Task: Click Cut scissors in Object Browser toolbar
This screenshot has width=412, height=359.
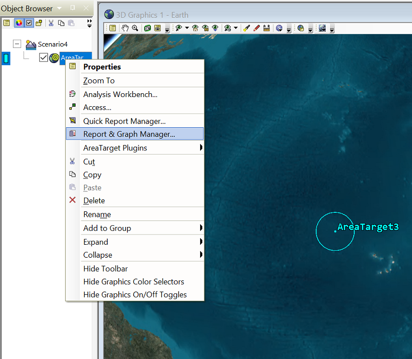Action: point(51,23)
